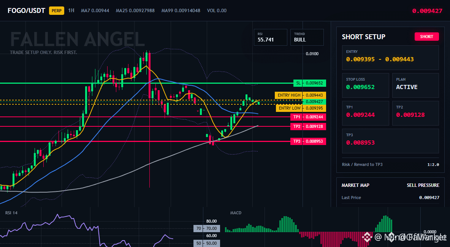The height and width of the screenshot is (247, 450).
Task: Click the ENTRY range 0.009395 - 0.009443 card
Action: [390, 57]
